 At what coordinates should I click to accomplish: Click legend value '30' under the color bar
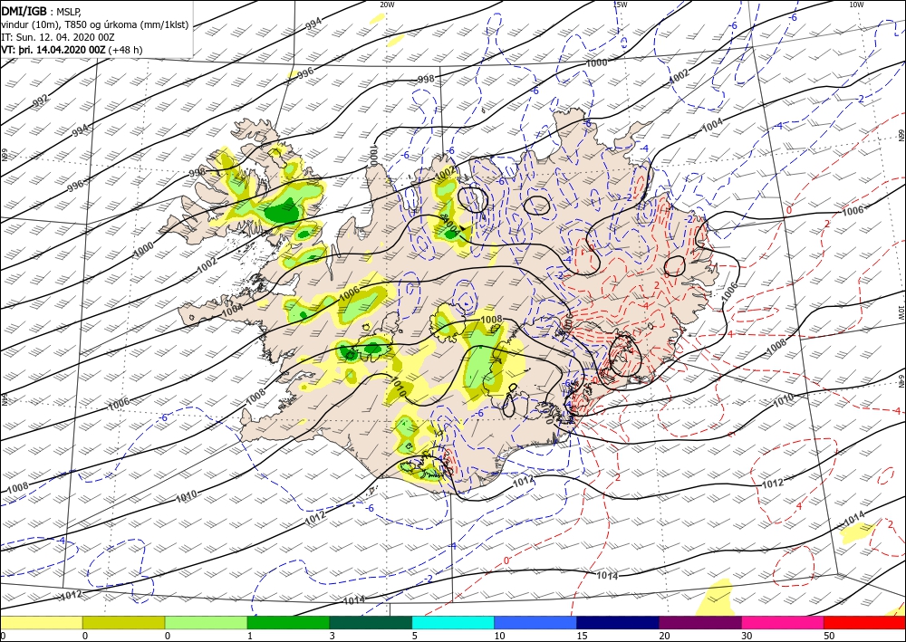pos(746,637)
